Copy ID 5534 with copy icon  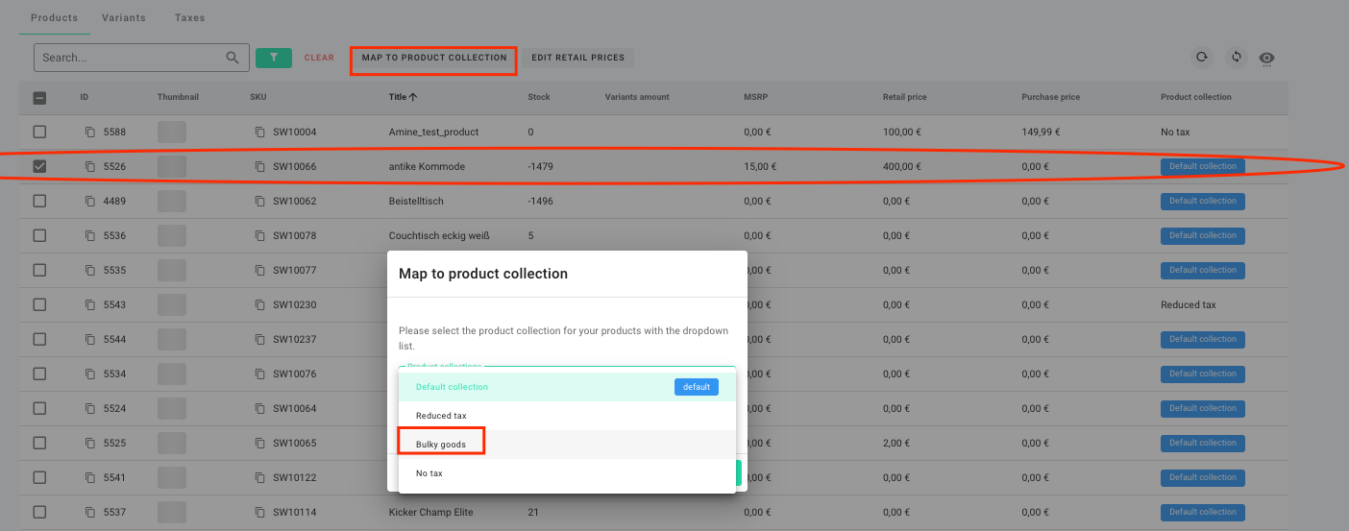pyautogui.click(x=90, y=374)
